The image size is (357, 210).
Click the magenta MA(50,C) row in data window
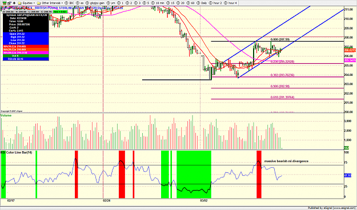pos(26,52)
